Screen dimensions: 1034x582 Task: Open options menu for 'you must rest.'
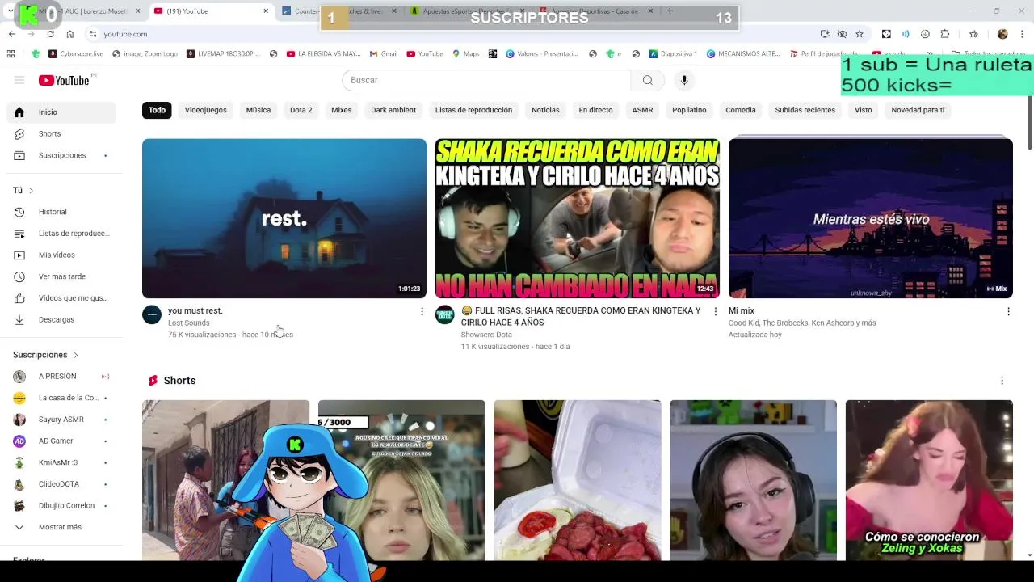pos(422,311)
